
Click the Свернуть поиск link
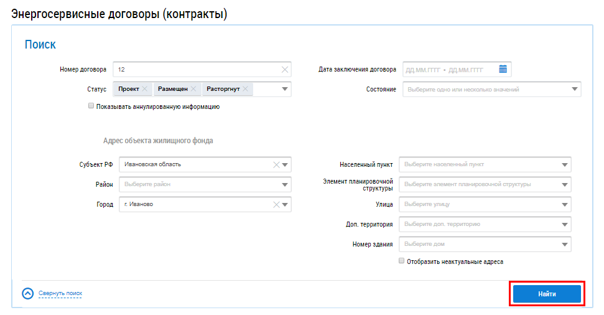pos(60,293)
